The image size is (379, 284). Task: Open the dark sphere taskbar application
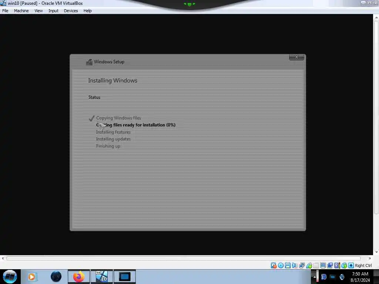[56, 277]
